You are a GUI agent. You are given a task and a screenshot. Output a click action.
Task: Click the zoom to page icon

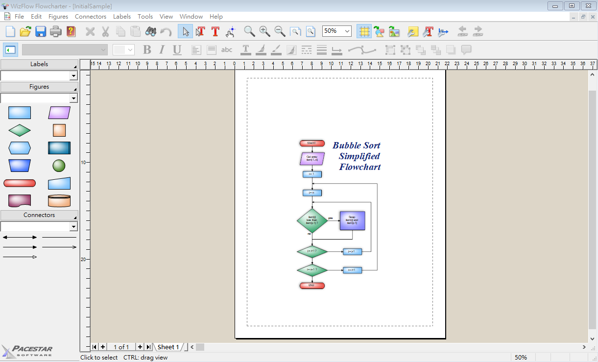[x=311, y=32]
